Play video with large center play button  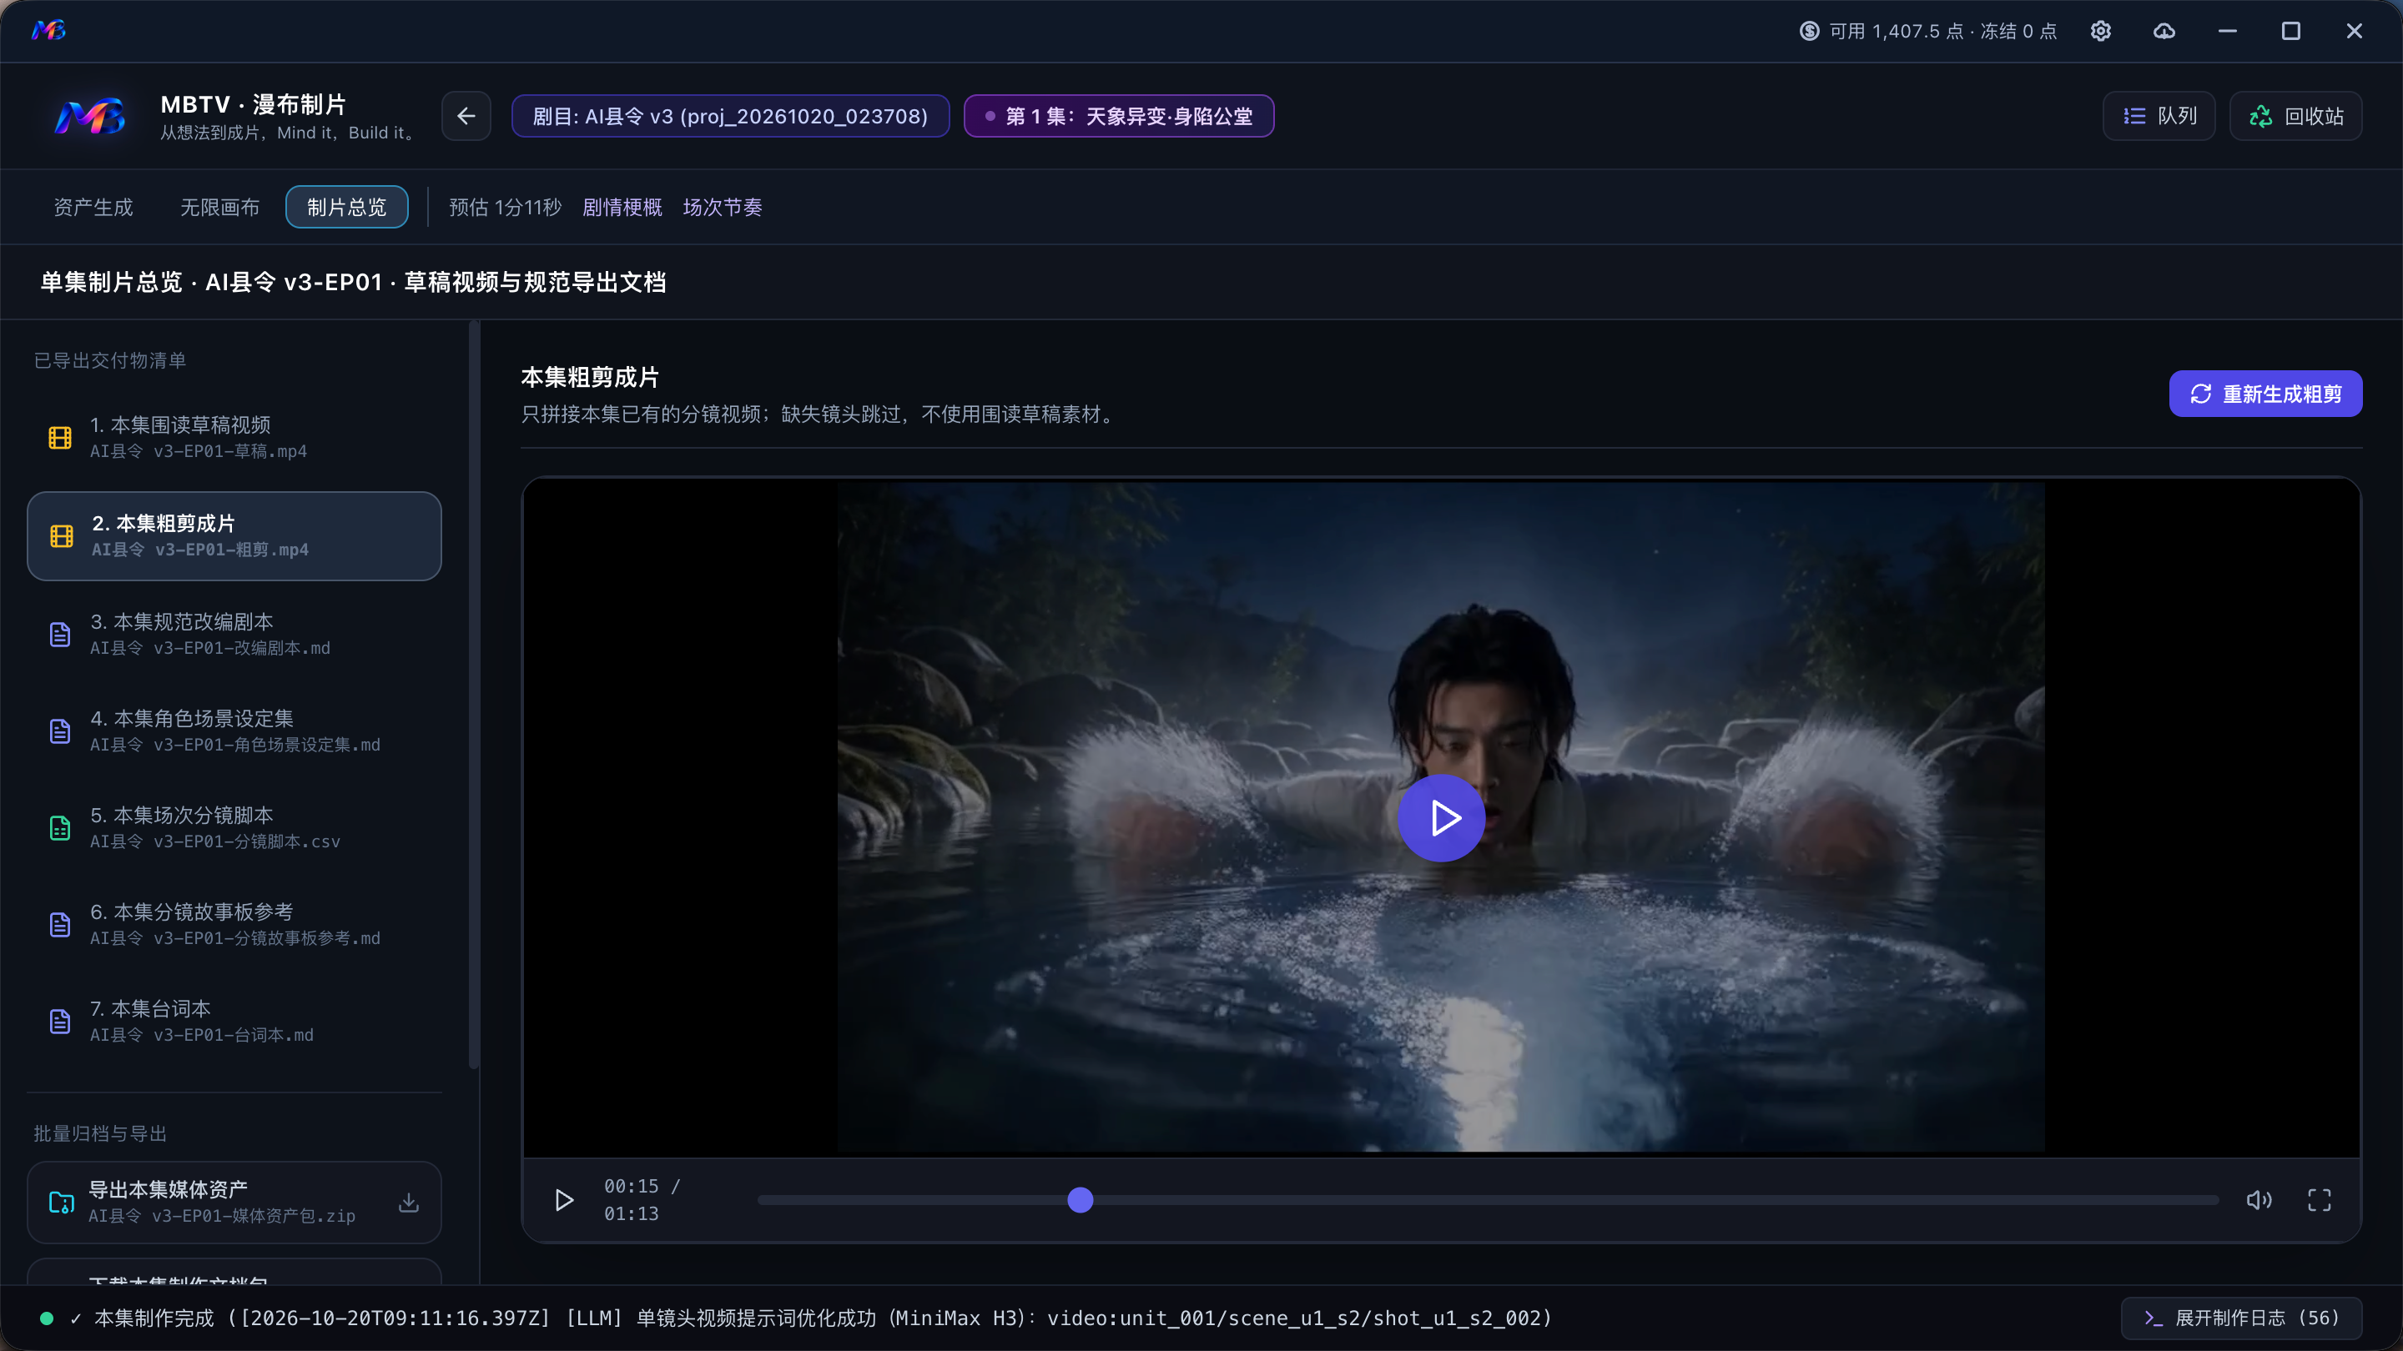(x=1441, y=817)
